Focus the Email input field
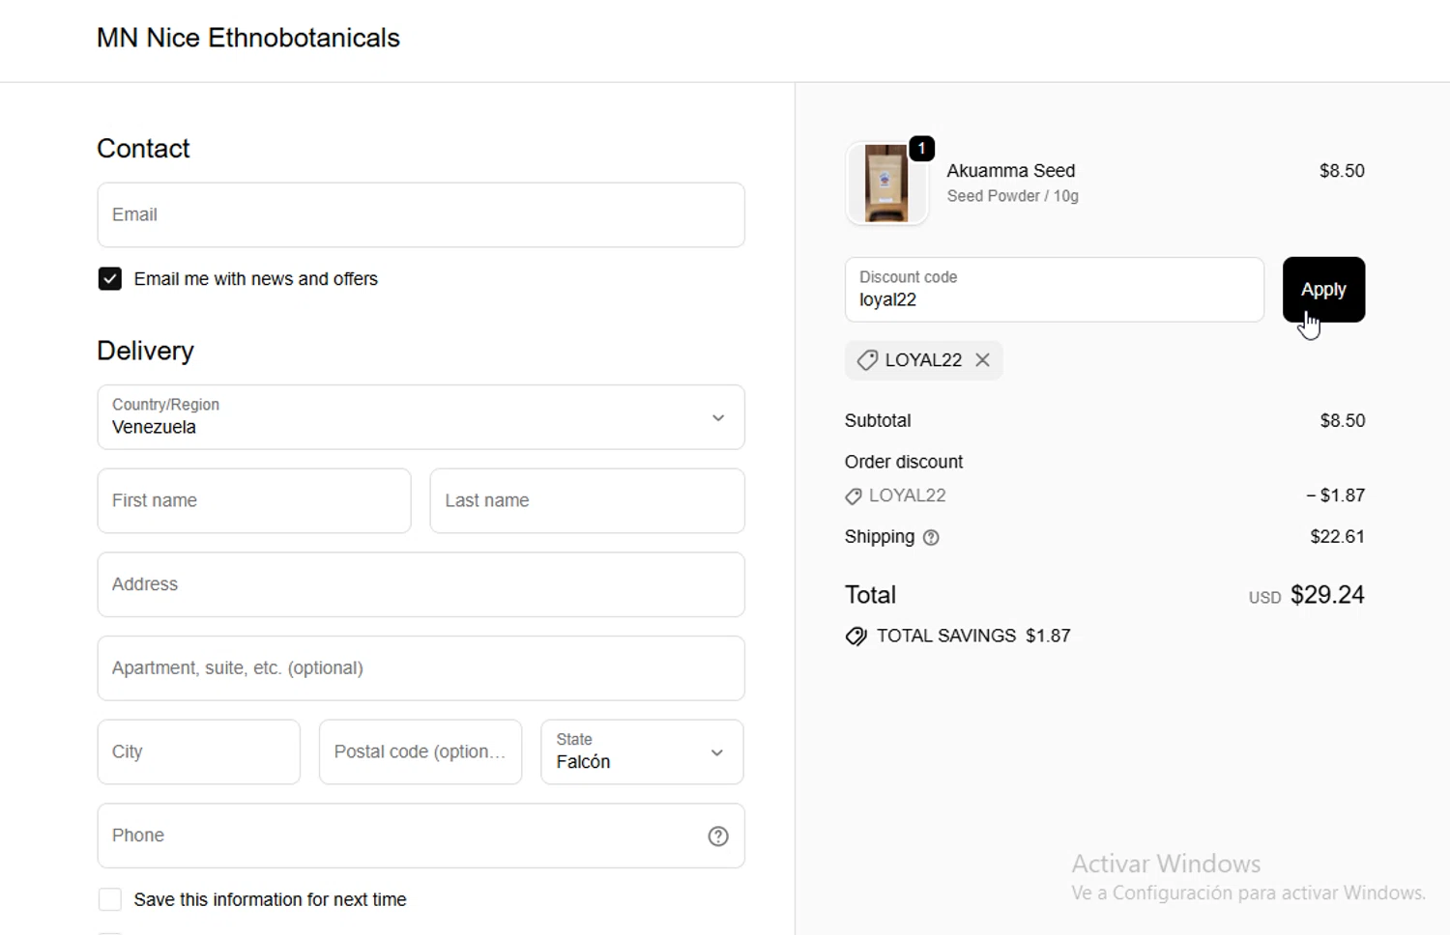This screenshot has height=935, width=1450. click(x=420, y=214)
